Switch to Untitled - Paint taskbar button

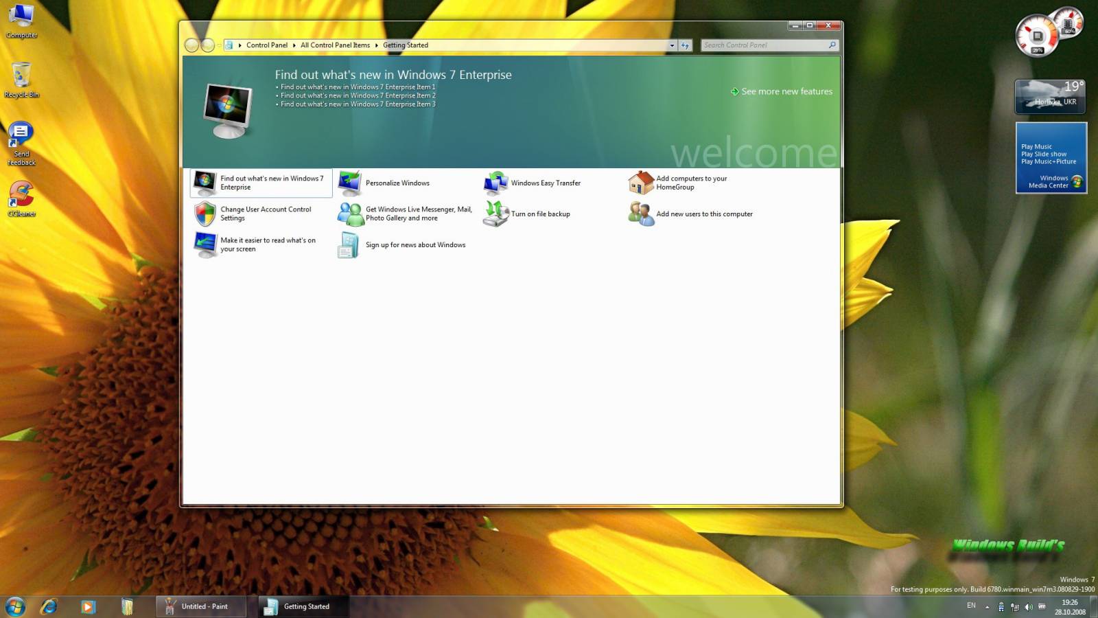coord(201,606)
